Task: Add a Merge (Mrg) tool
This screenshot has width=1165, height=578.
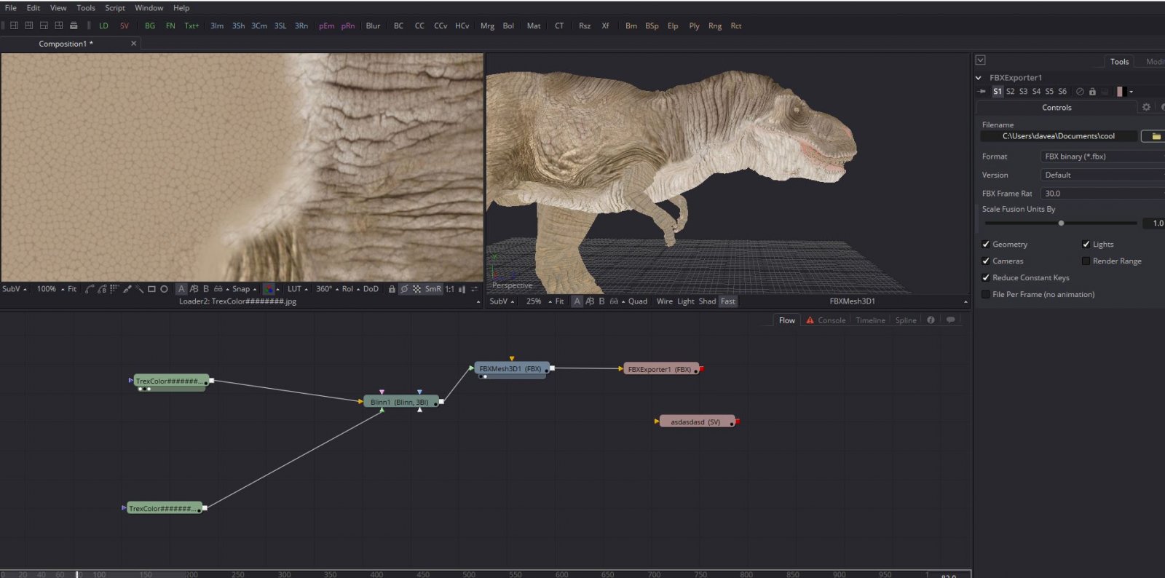Action: 487,25
